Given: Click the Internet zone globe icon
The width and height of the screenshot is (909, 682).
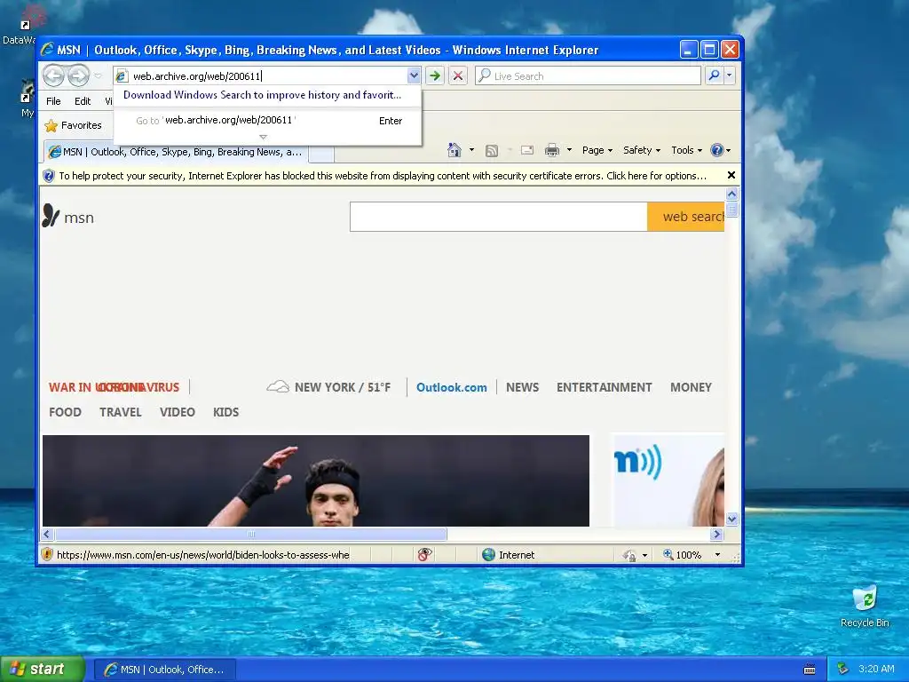Looking at the screenshot, I should 489,555.
